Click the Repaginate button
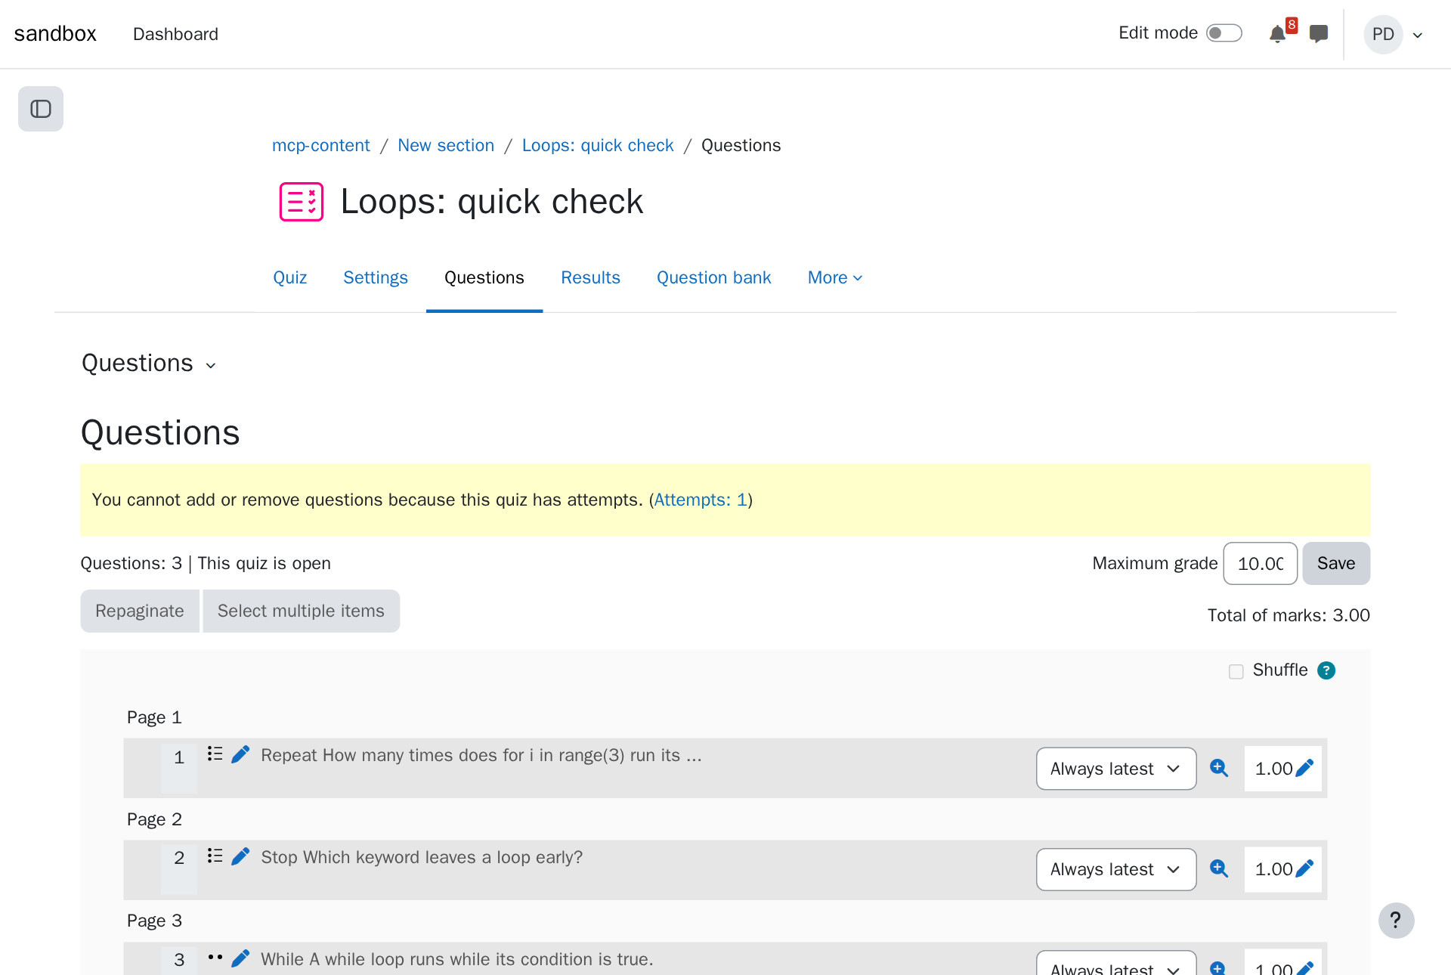The width and height of the screenshot is (1451, 975). (140, 611)
